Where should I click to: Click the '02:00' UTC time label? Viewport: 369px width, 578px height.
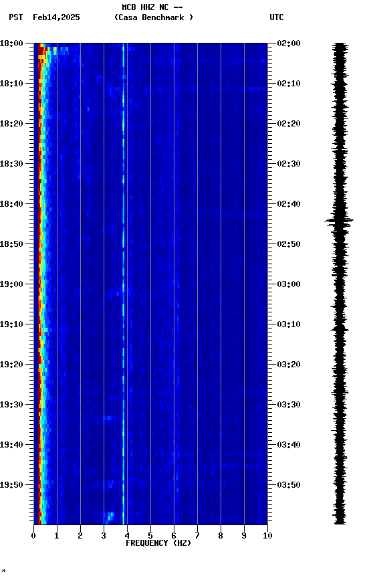pyautogui.click(x=289, y=43)
